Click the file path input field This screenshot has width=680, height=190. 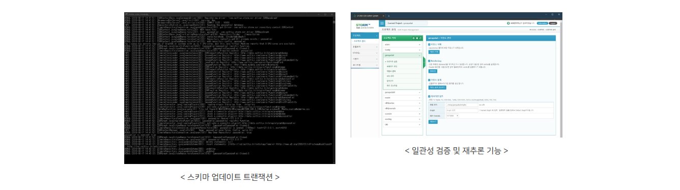462,104
